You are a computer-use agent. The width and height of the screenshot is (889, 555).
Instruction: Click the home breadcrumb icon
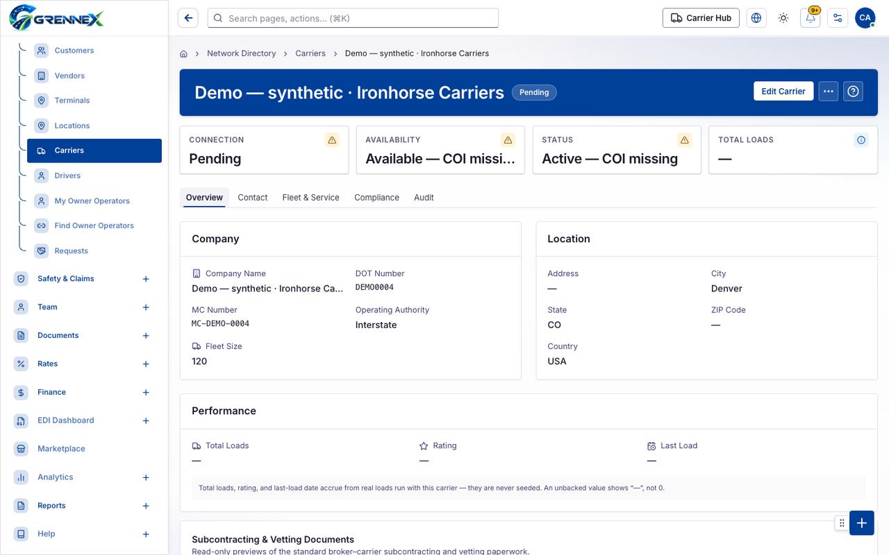183,53
